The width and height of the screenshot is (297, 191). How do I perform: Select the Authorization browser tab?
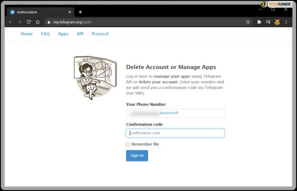(x=41, y=12)
